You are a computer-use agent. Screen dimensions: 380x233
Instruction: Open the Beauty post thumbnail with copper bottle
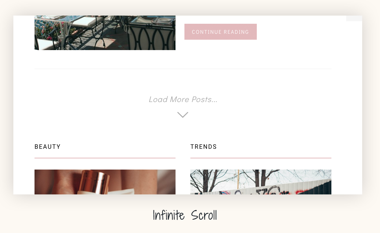(x=105, y=182)
